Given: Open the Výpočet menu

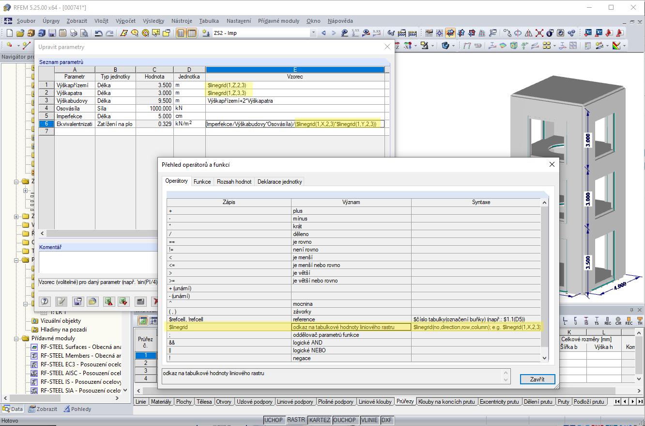Looking at the screenshot, I should click(x=126, y=21).
